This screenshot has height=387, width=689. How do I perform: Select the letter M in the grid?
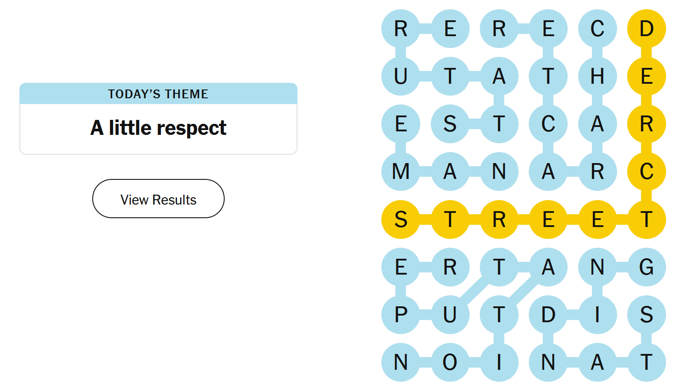[401, 171]
